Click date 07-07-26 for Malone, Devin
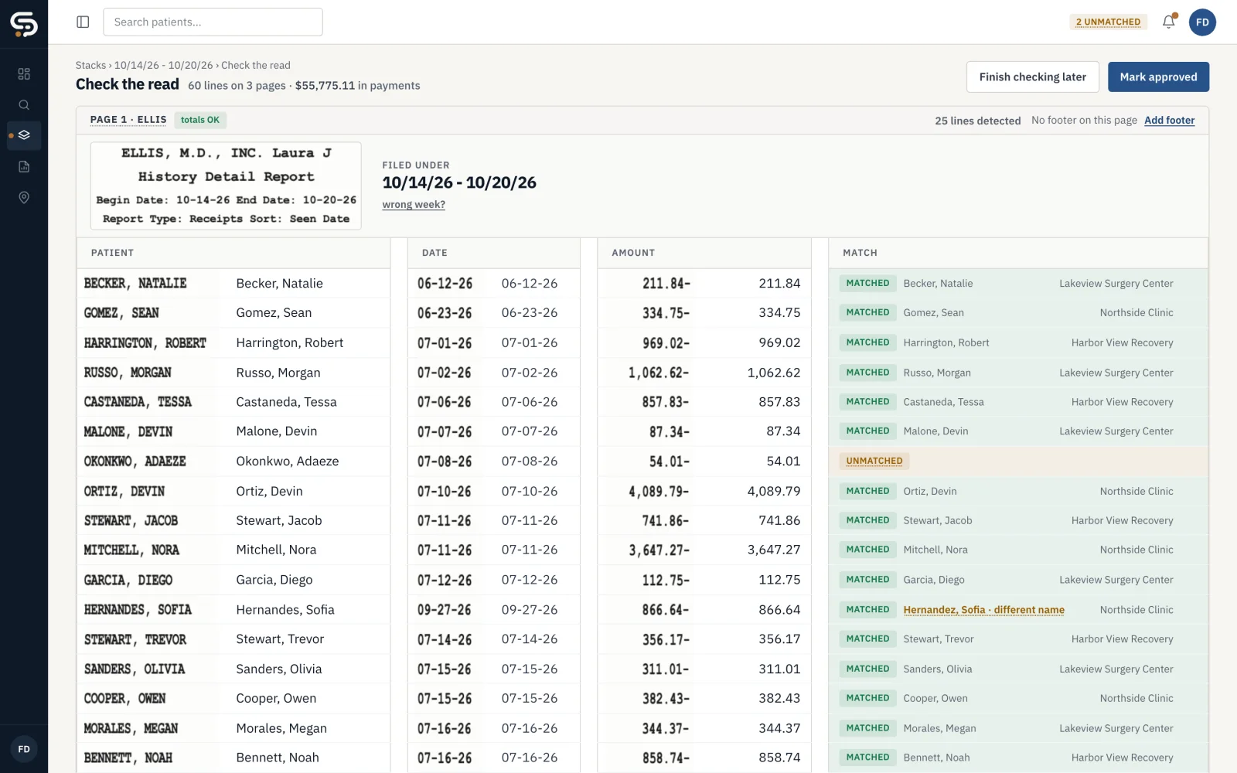The image size is (1237, 773). (x=529, y=431)
